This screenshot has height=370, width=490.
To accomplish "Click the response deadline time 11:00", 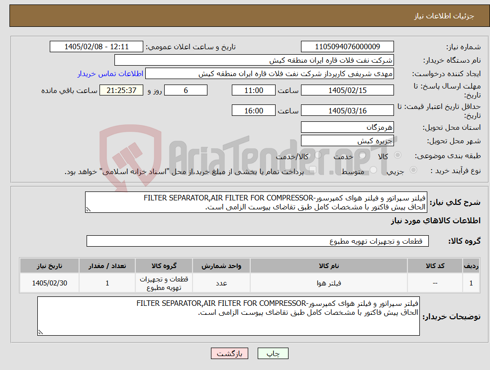I will click(x=253, y=91).
